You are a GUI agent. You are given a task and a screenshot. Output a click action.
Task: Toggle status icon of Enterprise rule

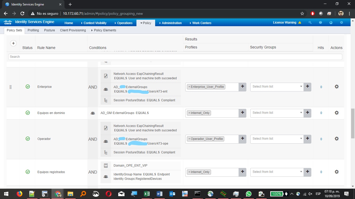coord(28,87)
